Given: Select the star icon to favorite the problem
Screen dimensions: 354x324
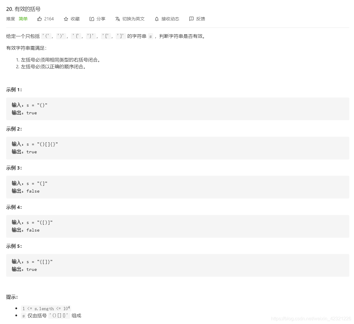Looking at the screenshot, I should tap(66, 19).
